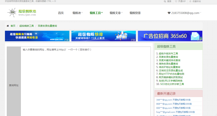The image size is (217, 116).
Task: Open the 超级蜘蛛池引蜘蛛 banner ad
Action: [37, 36]
